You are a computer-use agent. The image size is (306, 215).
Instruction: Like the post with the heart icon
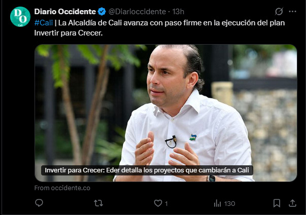158,203
